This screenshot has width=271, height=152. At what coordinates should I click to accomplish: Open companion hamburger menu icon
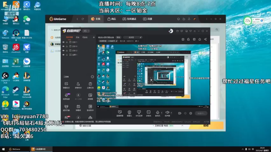tap(194, 31)
